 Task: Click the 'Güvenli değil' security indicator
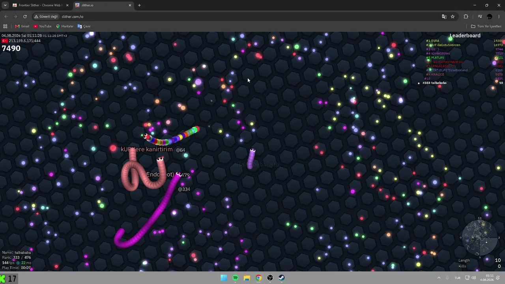coord(46,17)
